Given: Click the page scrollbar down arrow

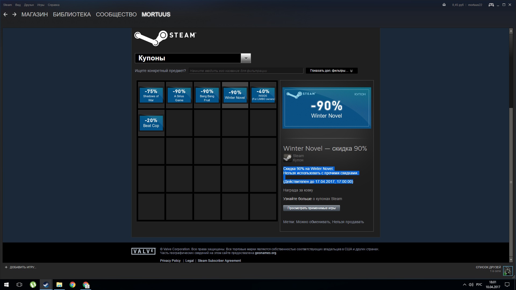Looking at the screenshot, I should tap(511, 260).
